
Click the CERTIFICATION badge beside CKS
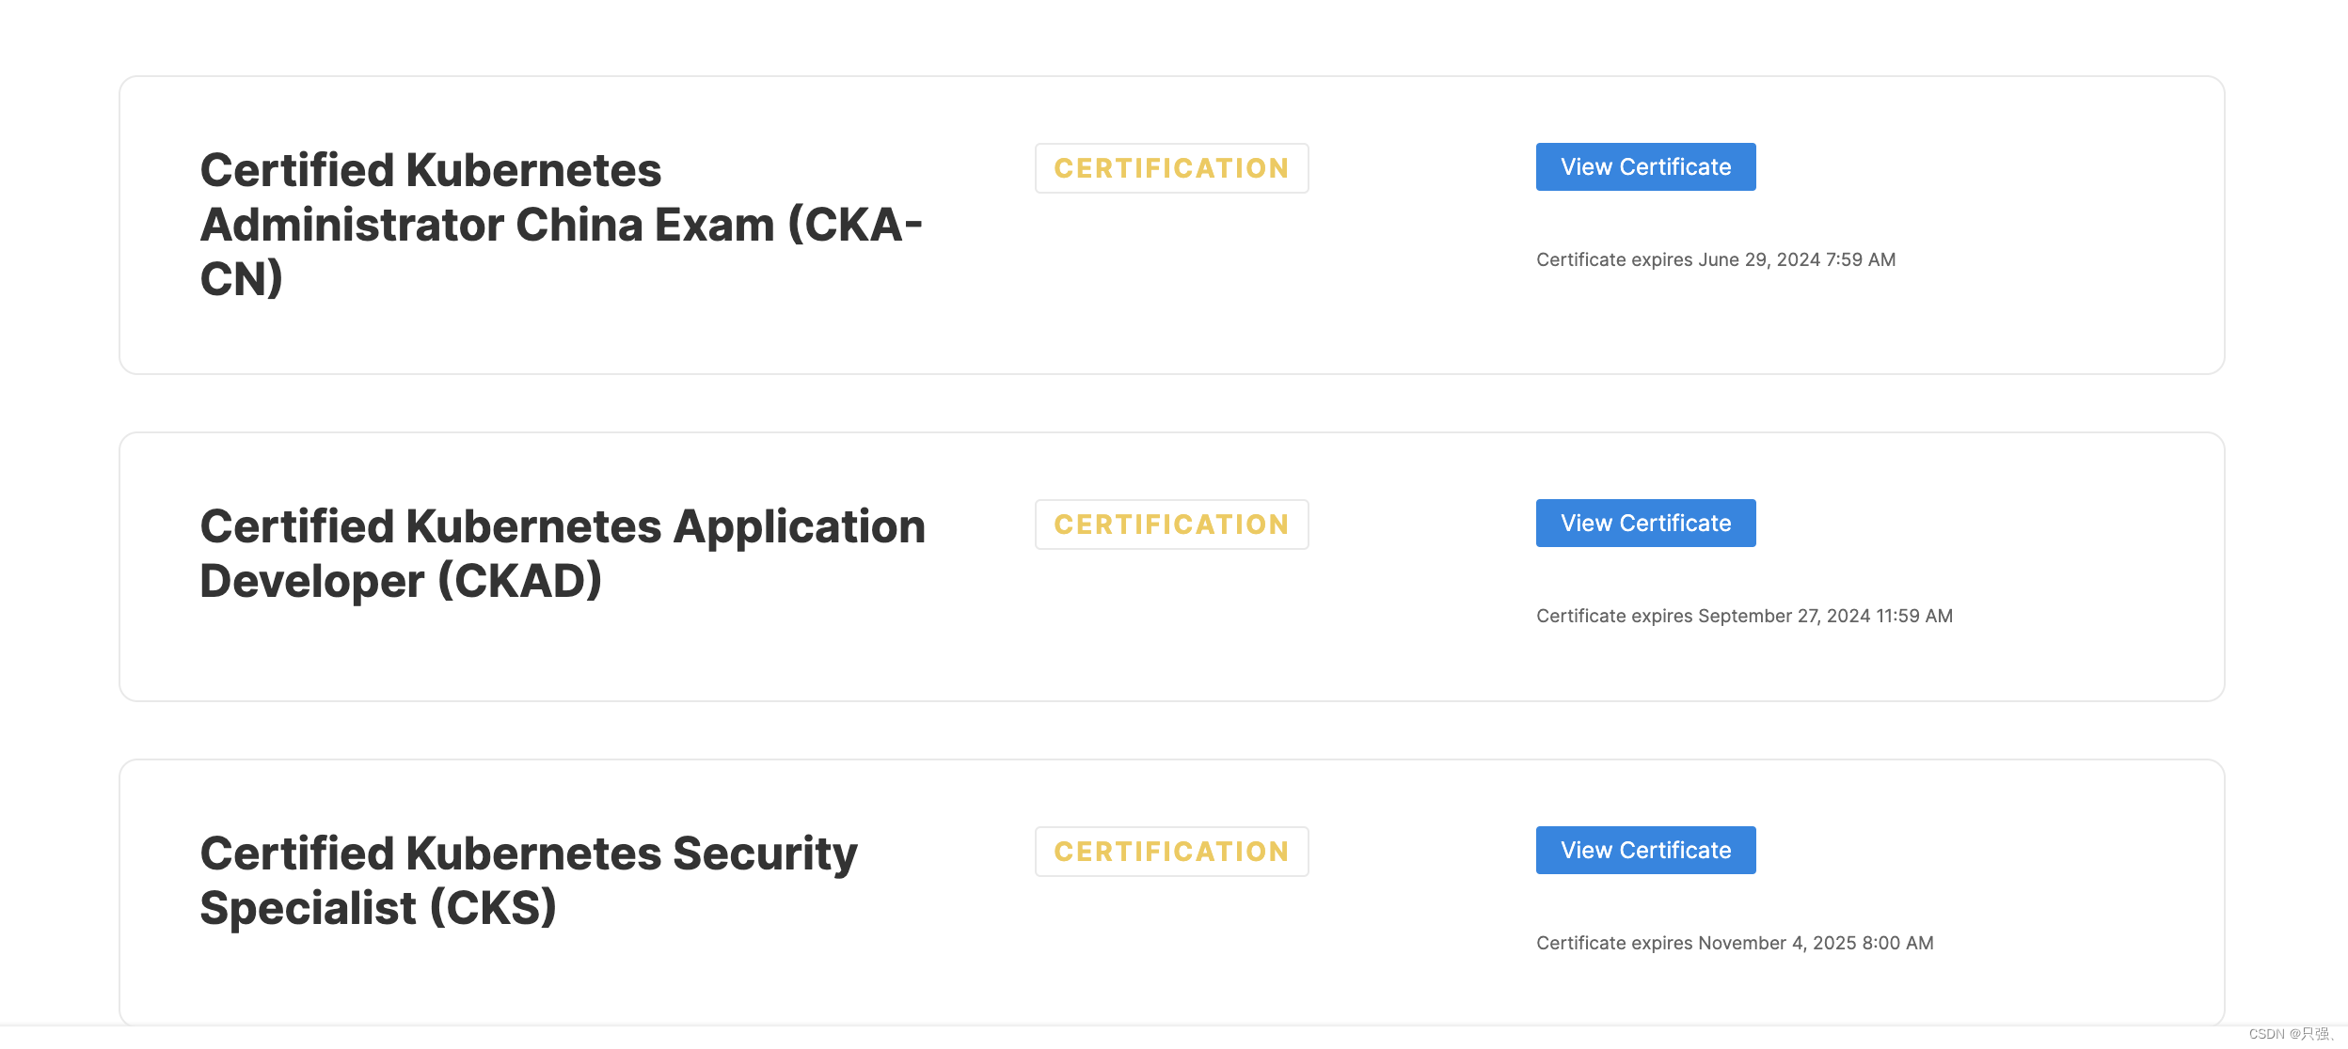coord(1171,851)
